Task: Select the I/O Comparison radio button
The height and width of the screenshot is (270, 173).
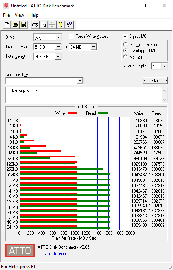Action: click(125, 44)
